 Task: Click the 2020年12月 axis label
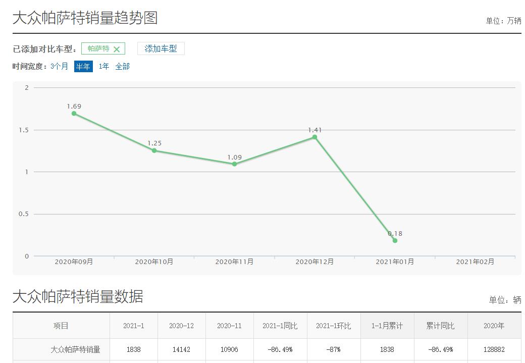pos(314,262)
